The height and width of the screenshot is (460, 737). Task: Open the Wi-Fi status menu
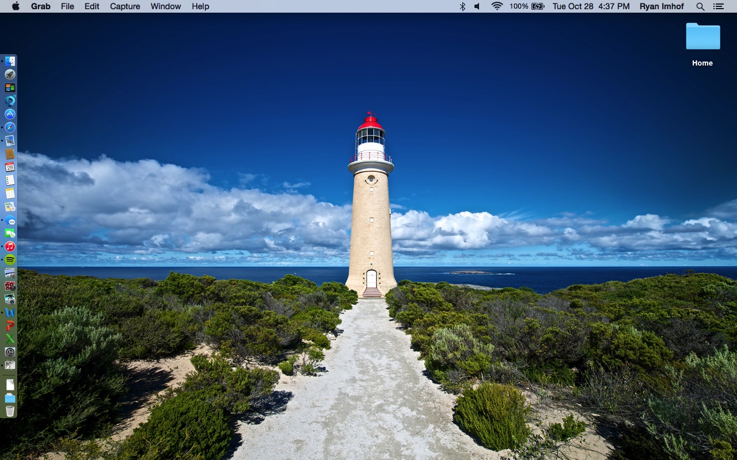pyautogui.click(x=497, y=6)
